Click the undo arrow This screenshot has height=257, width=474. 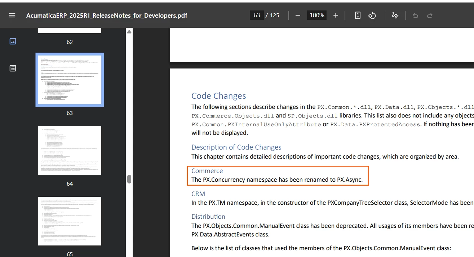coord(415,15)
